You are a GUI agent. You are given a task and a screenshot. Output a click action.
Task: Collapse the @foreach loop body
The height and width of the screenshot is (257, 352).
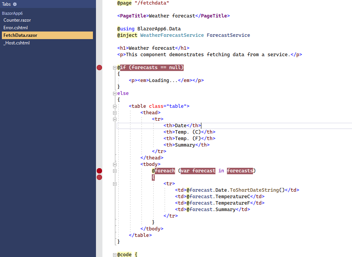pyautogui.click(x=114, y=171)
